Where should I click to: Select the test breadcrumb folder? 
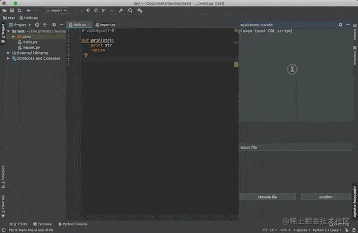pos(9,18)
